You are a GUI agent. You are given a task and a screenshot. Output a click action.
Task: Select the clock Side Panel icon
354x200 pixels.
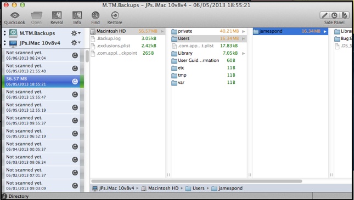[334, 15]
